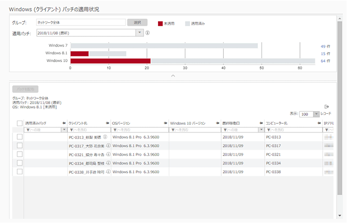This screenshot has width=347, height=223.
Task: Open info icon for PC-0313 client
Action: [105, 138]
